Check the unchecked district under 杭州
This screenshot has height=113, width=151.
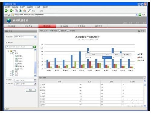(x=17, y=64)
